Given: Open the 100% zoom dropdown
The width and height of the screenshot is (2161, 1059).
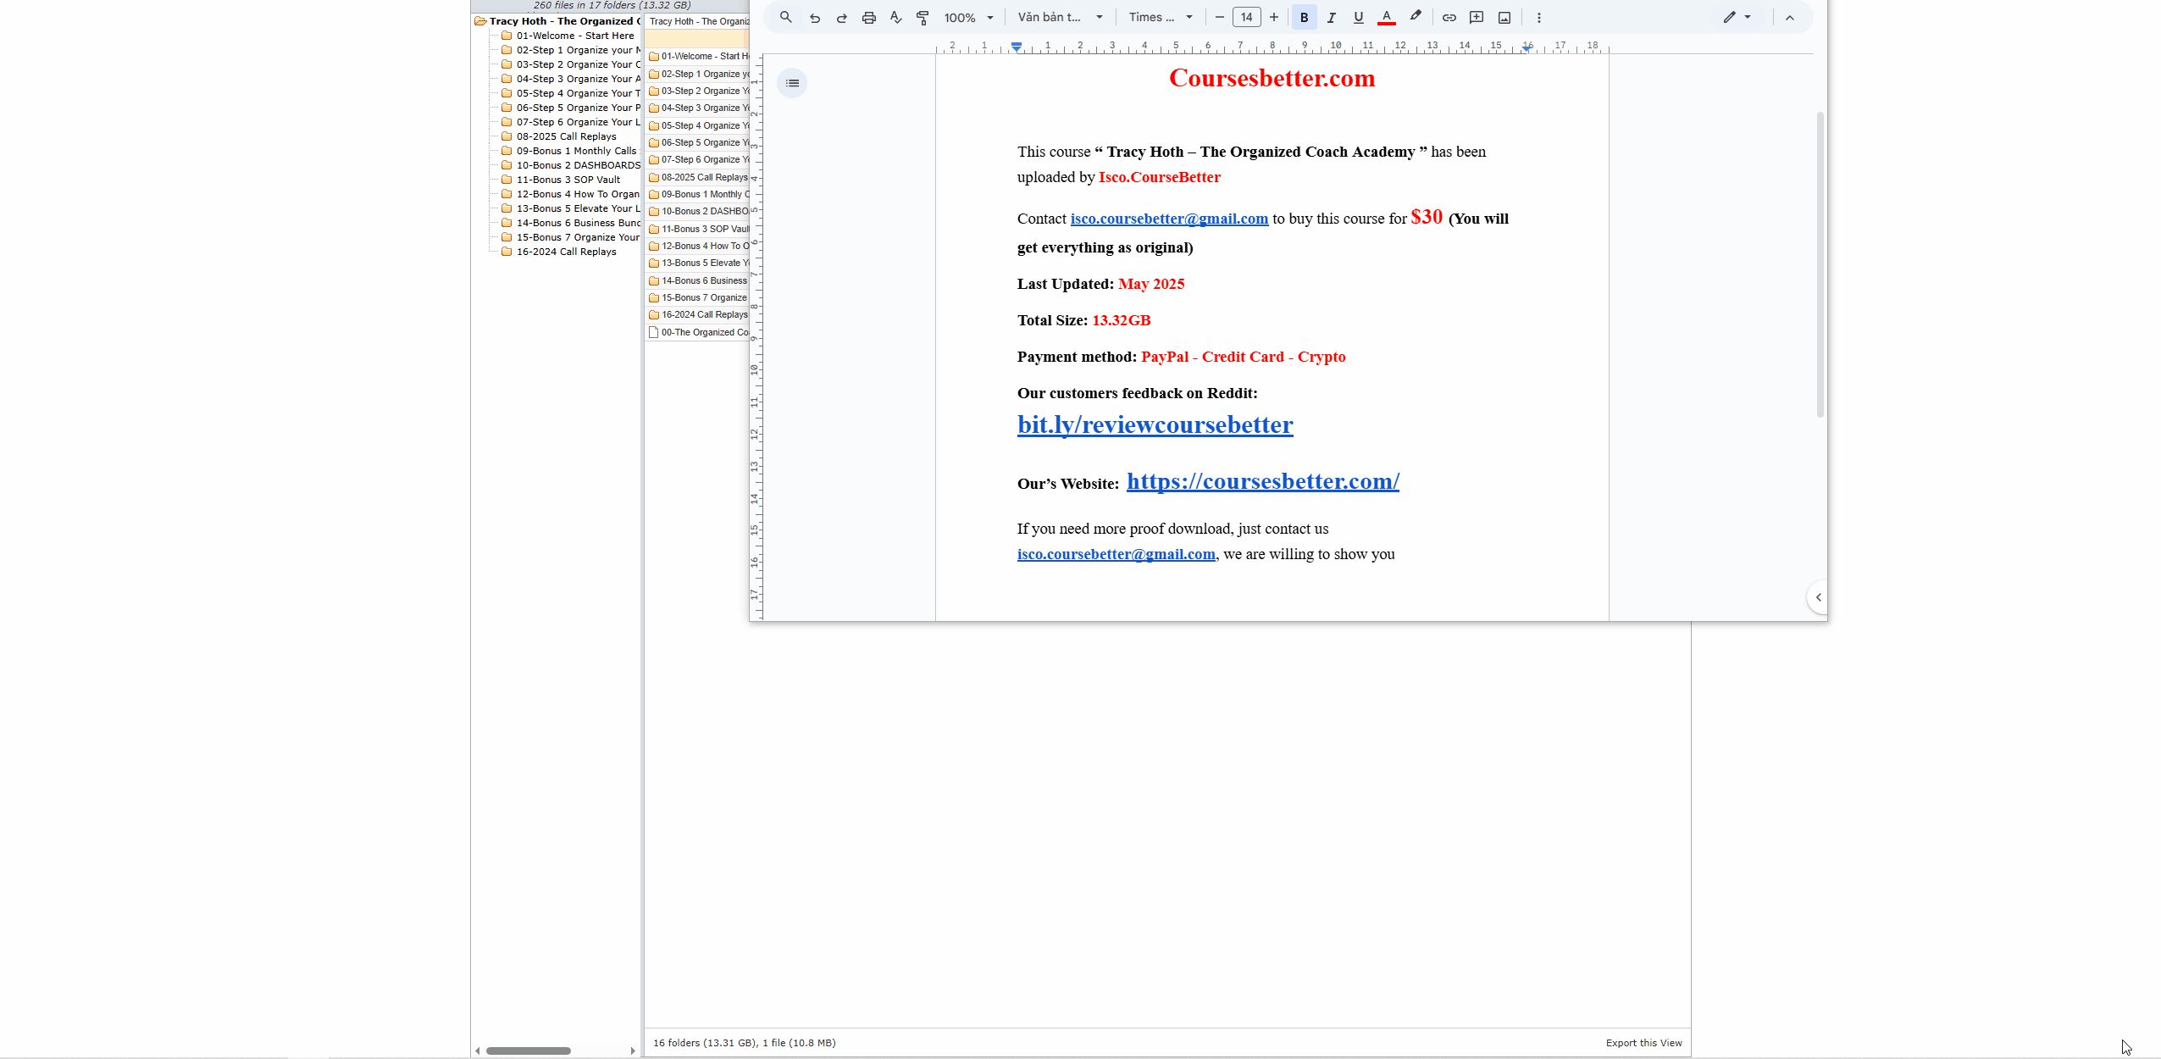Looking at the screenshot, I should [x=968, y=17].
